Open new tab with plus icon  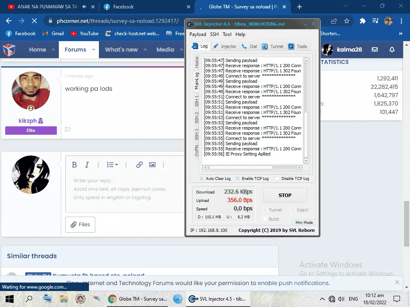[x=299, y=7]
